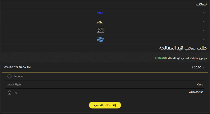The width and height of the screenshot is (210, 114).
Task: Click the Card withdrawal method value
Action: (200, 84)
